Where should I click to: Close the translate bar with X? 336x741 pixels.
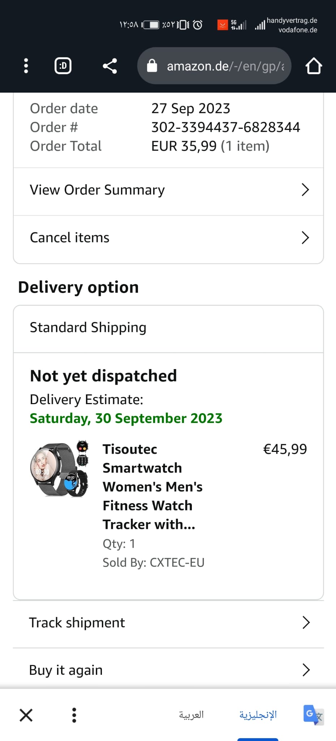[x=26, y=715]
